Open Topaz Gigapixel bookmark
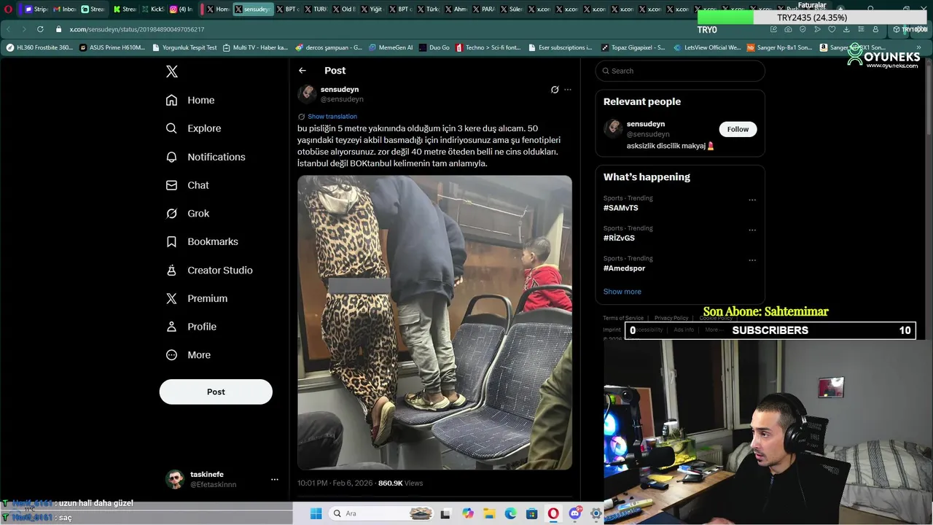Image resolution: width=933 pixels, height=525 pixels. (633, 47)
